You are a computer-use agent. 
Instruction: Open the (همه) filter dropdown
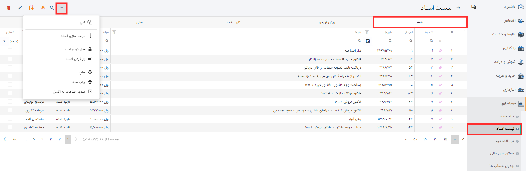(11, 41)
